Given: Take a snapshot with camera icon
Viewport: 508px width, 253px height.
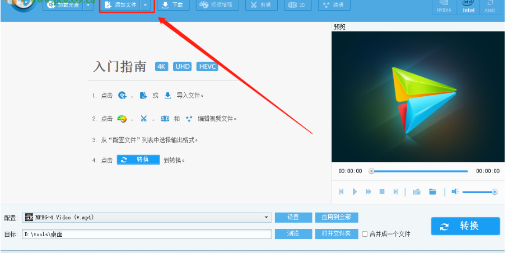Looking at the screenshot, I should tap(417, 192).
